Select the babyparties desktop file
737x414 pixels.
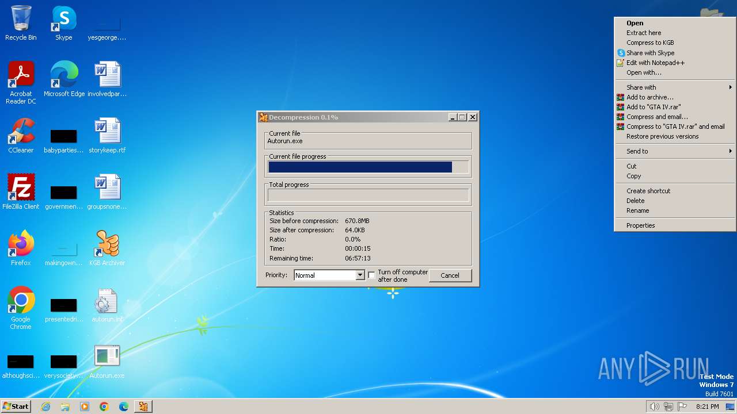[x=63, y=140]
